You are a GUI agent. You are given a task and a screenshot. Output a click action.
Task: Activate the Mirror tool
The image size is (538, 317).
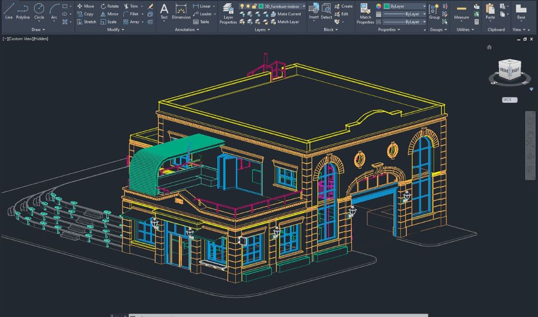pos(109,14)
